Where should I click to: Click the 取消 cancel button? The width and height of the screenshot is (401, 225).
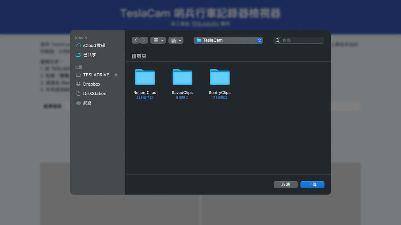[x=286, y=185]
